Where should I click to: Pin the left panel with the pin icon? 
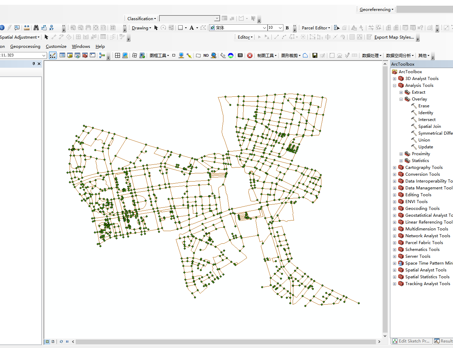[34, 63]
